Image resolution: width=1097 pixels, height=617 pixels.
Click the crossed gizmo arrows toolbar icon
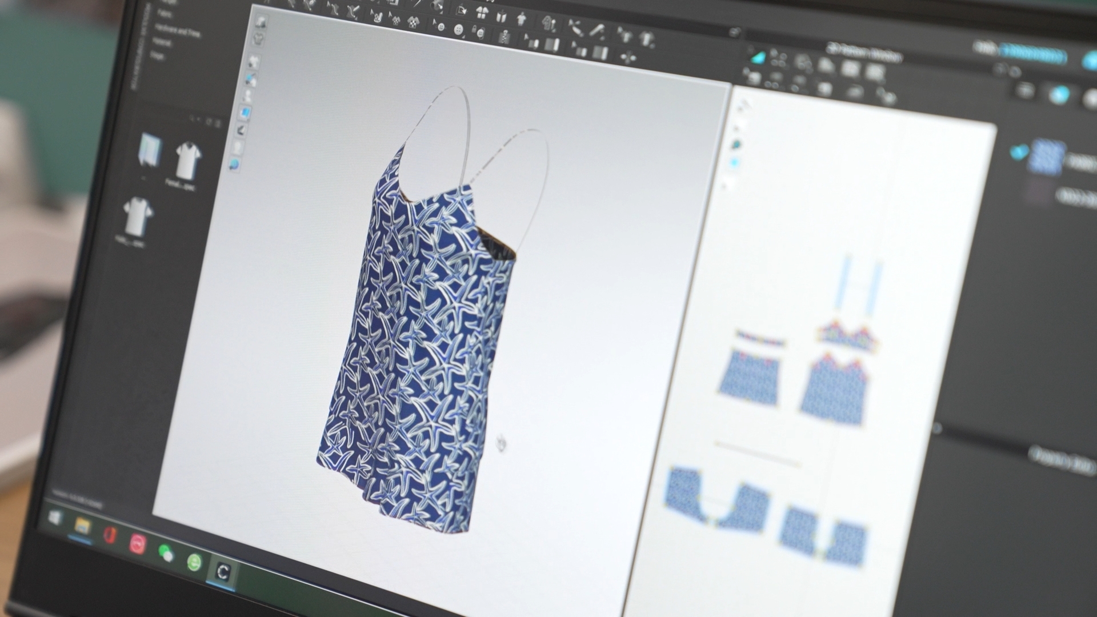(x=628, y=57)
